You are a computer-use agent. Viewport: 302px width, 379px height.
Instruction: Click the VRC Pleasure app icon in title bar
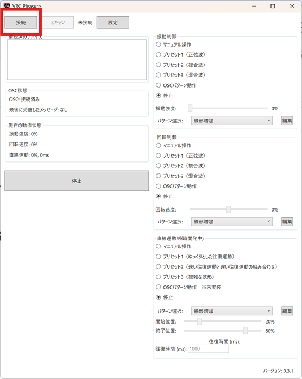point(7,5)
